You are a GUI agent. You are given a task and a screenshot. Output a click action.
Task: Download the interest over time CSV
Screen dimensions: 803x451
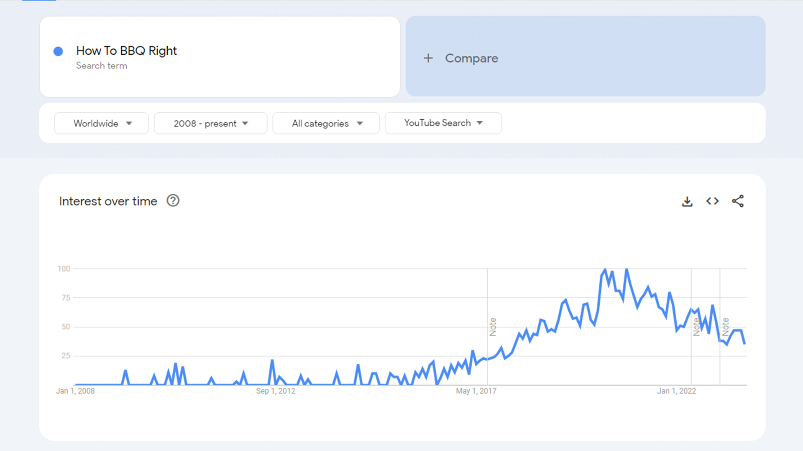tap(687, 201)
